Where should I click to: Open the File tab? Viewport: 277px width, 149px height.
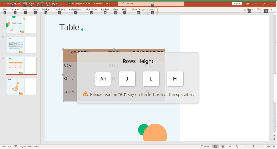5,9
